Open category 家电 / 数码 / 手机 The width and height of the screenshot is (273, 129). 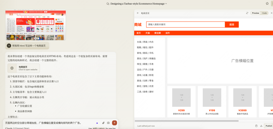coord(145,53)
